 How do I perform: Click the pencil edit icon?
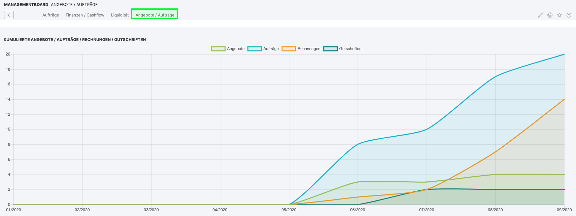coord(540,15)
